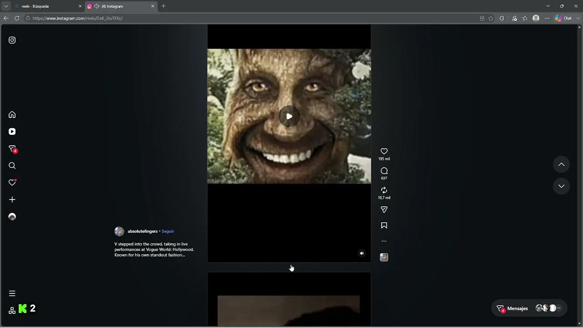Open the Favorites list icon
The image size is (583, 328).
pos(525,18)
